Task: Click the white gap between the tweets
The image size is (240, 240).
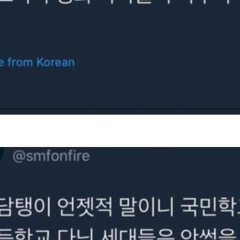Action: click(x=120, y=131)
